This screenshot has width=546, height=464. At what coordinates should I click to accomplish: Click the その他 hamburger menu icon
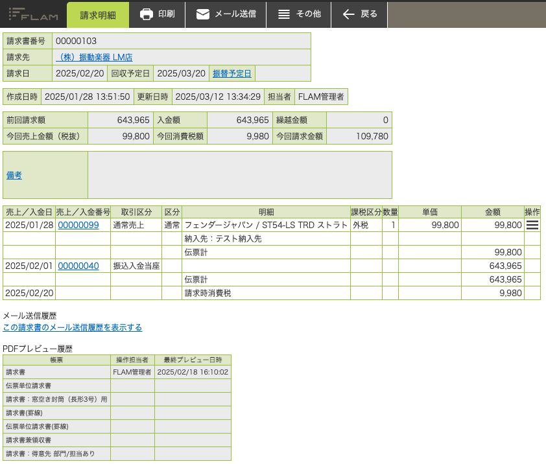coord(284,14)
